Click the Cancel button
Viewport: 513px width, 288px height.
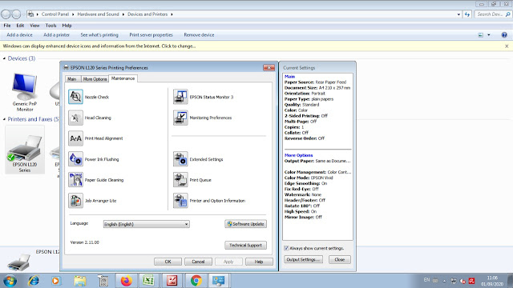[198, 262]
